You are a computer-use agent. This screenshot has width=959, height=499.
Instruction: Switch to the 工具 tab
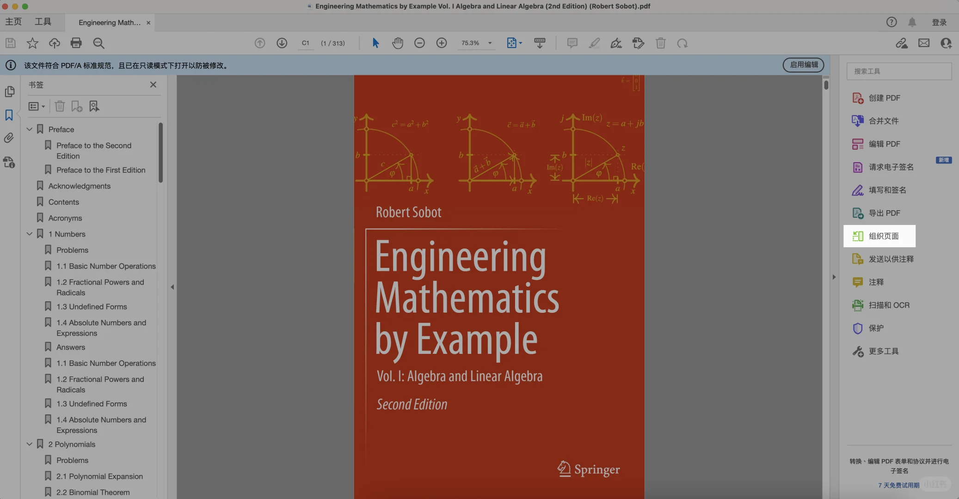tap(43, 22)
